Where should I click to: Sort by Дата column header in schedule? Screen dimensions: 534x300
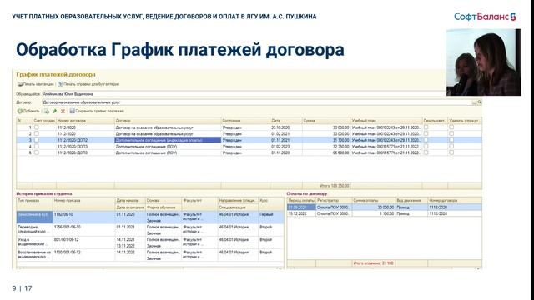(286, 121)
